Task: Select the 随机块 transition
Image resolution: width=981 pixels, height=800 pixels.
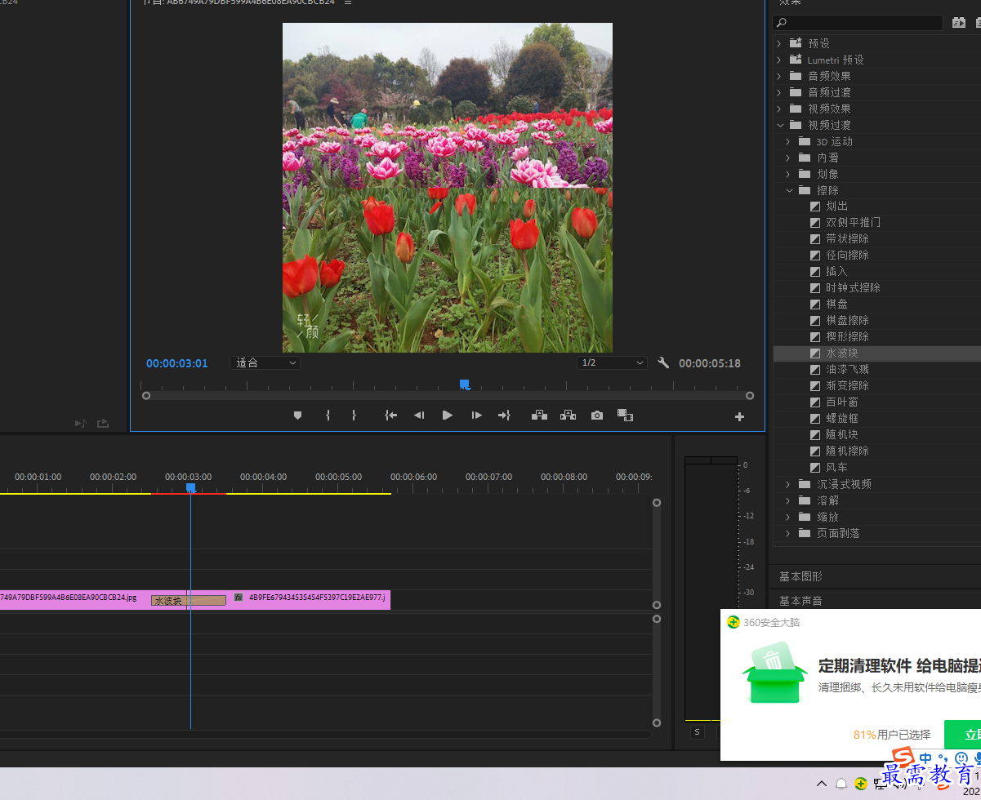Action: click(841, 435)
